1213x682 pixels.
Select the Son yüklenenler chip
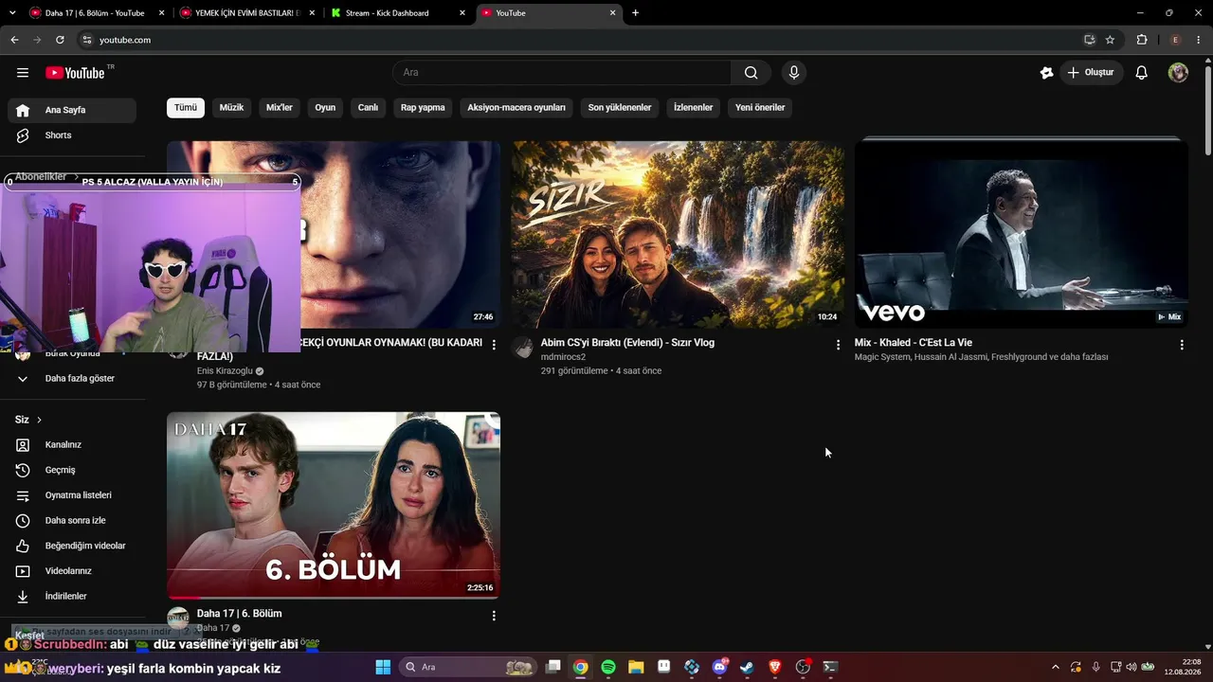(620, 108)
